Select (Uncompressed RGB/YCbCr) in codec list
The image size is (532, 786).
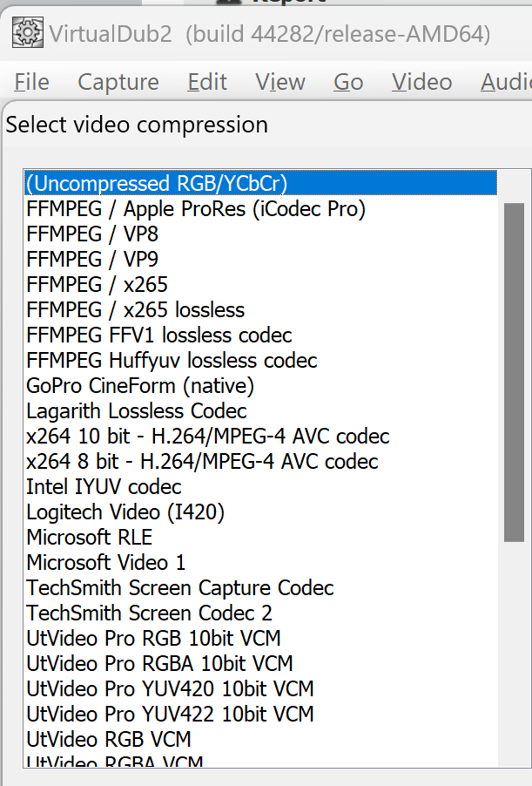(x=157, y=184)
